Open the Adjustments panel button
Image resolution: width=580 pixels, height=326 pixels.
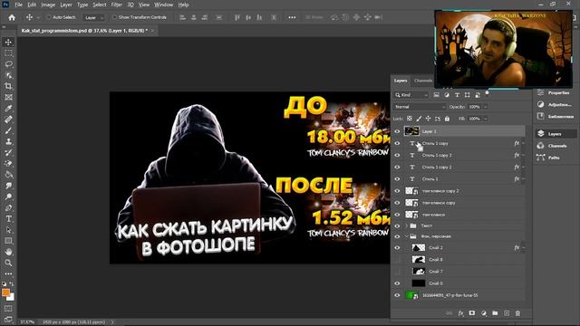click(x=555, y=105)
